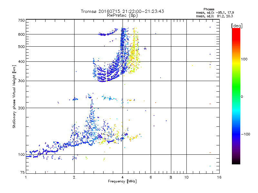
Task: Click the colorbar '100' tick label
Action: (244, 59)
